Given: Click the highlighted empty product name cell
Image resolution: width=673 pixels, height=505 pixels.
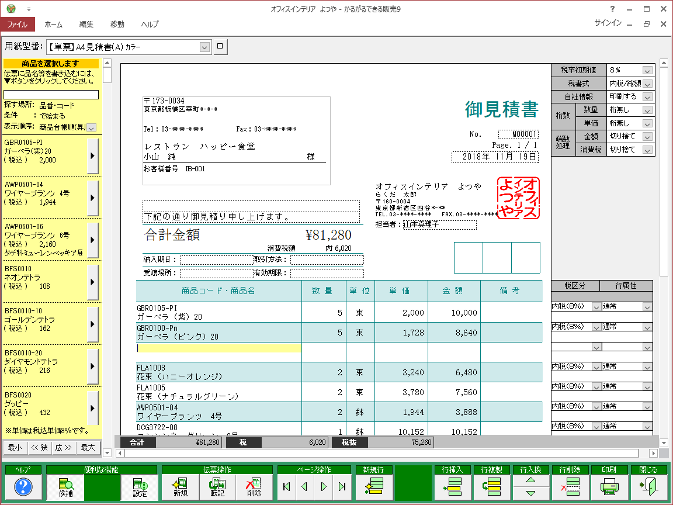Looking at the screenshot, I should pyautogui.click(x=219, y=348).
